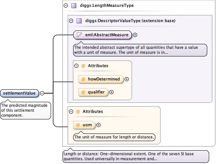Click 'The unit of measure for length' annotation
The image size is (216, 164).
coord(114,137)
